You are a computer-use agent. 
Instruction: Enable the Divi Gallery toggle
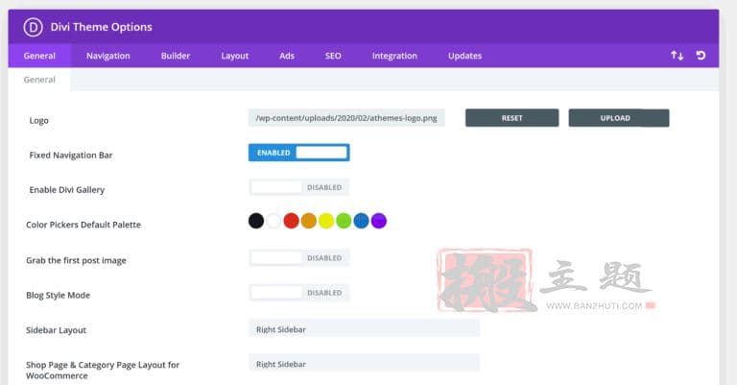point(299,187)
